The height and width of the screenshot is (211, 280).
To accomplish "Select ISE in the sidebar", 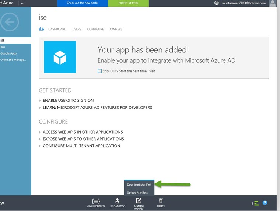I will tap(15, 41).
